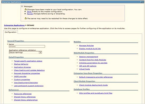Open Request dispatcher properties link
The image size is (145, 104).
[27, 74]
